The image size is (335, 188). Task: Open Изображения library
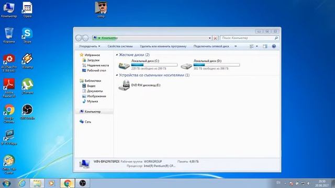(96, 96)
